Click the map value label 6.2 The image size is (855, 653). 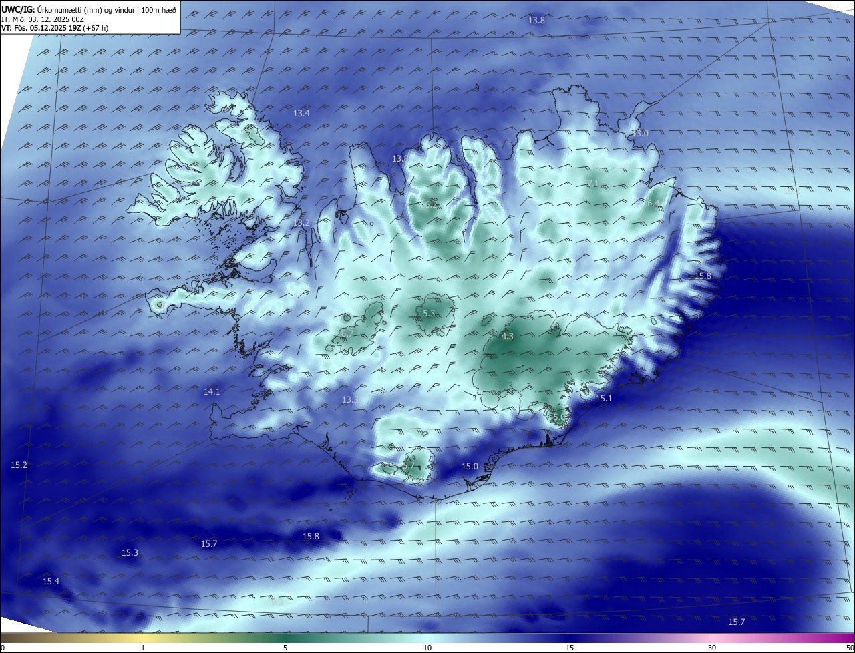pos(431,205)
